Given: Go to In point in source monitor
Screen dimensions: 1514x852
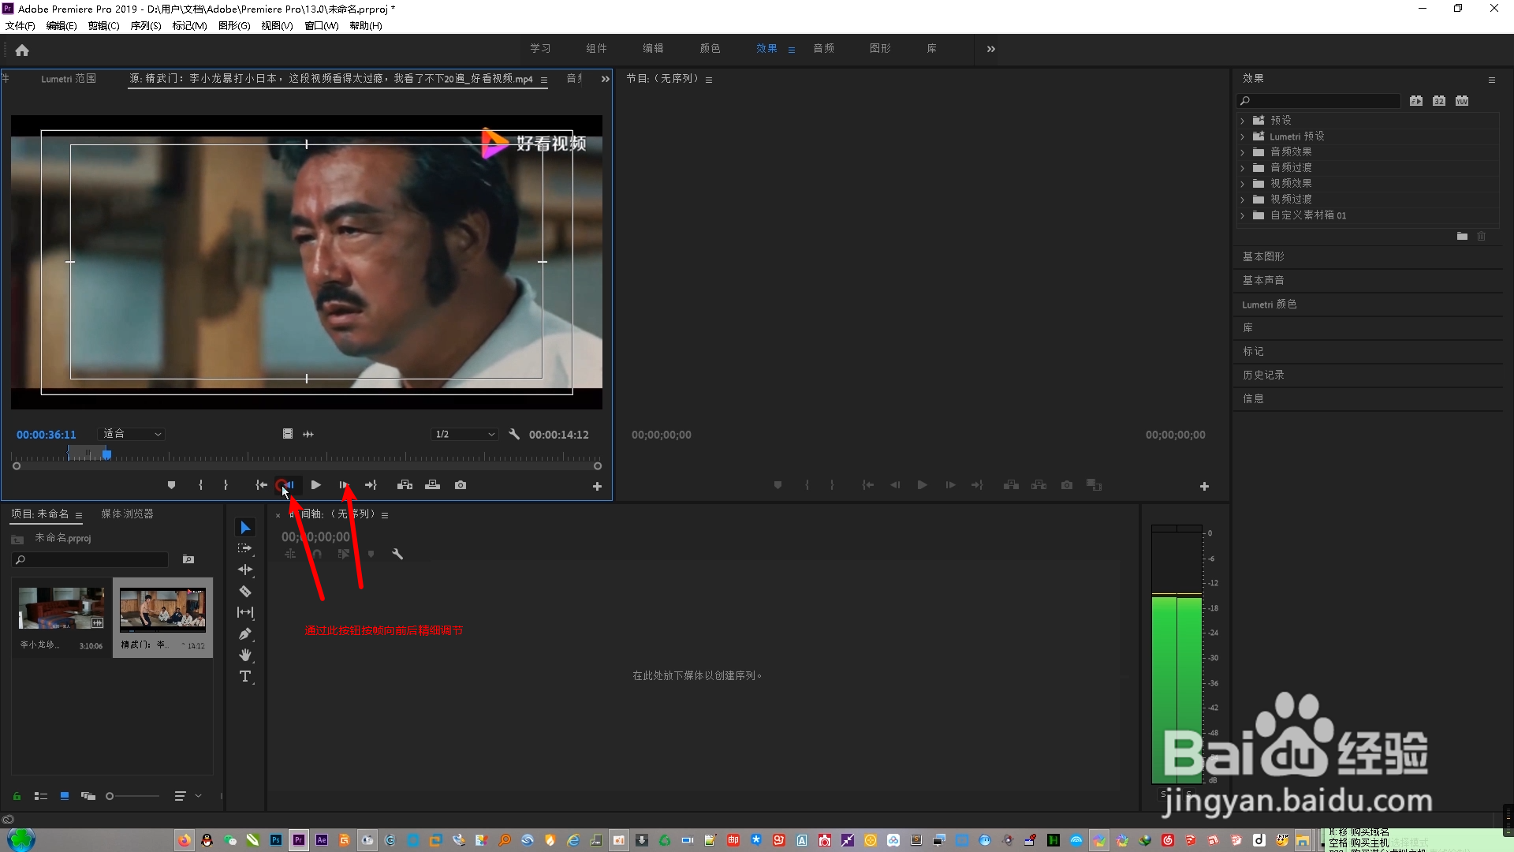Looking at the screenshot, I should click(x=261, y=485).
